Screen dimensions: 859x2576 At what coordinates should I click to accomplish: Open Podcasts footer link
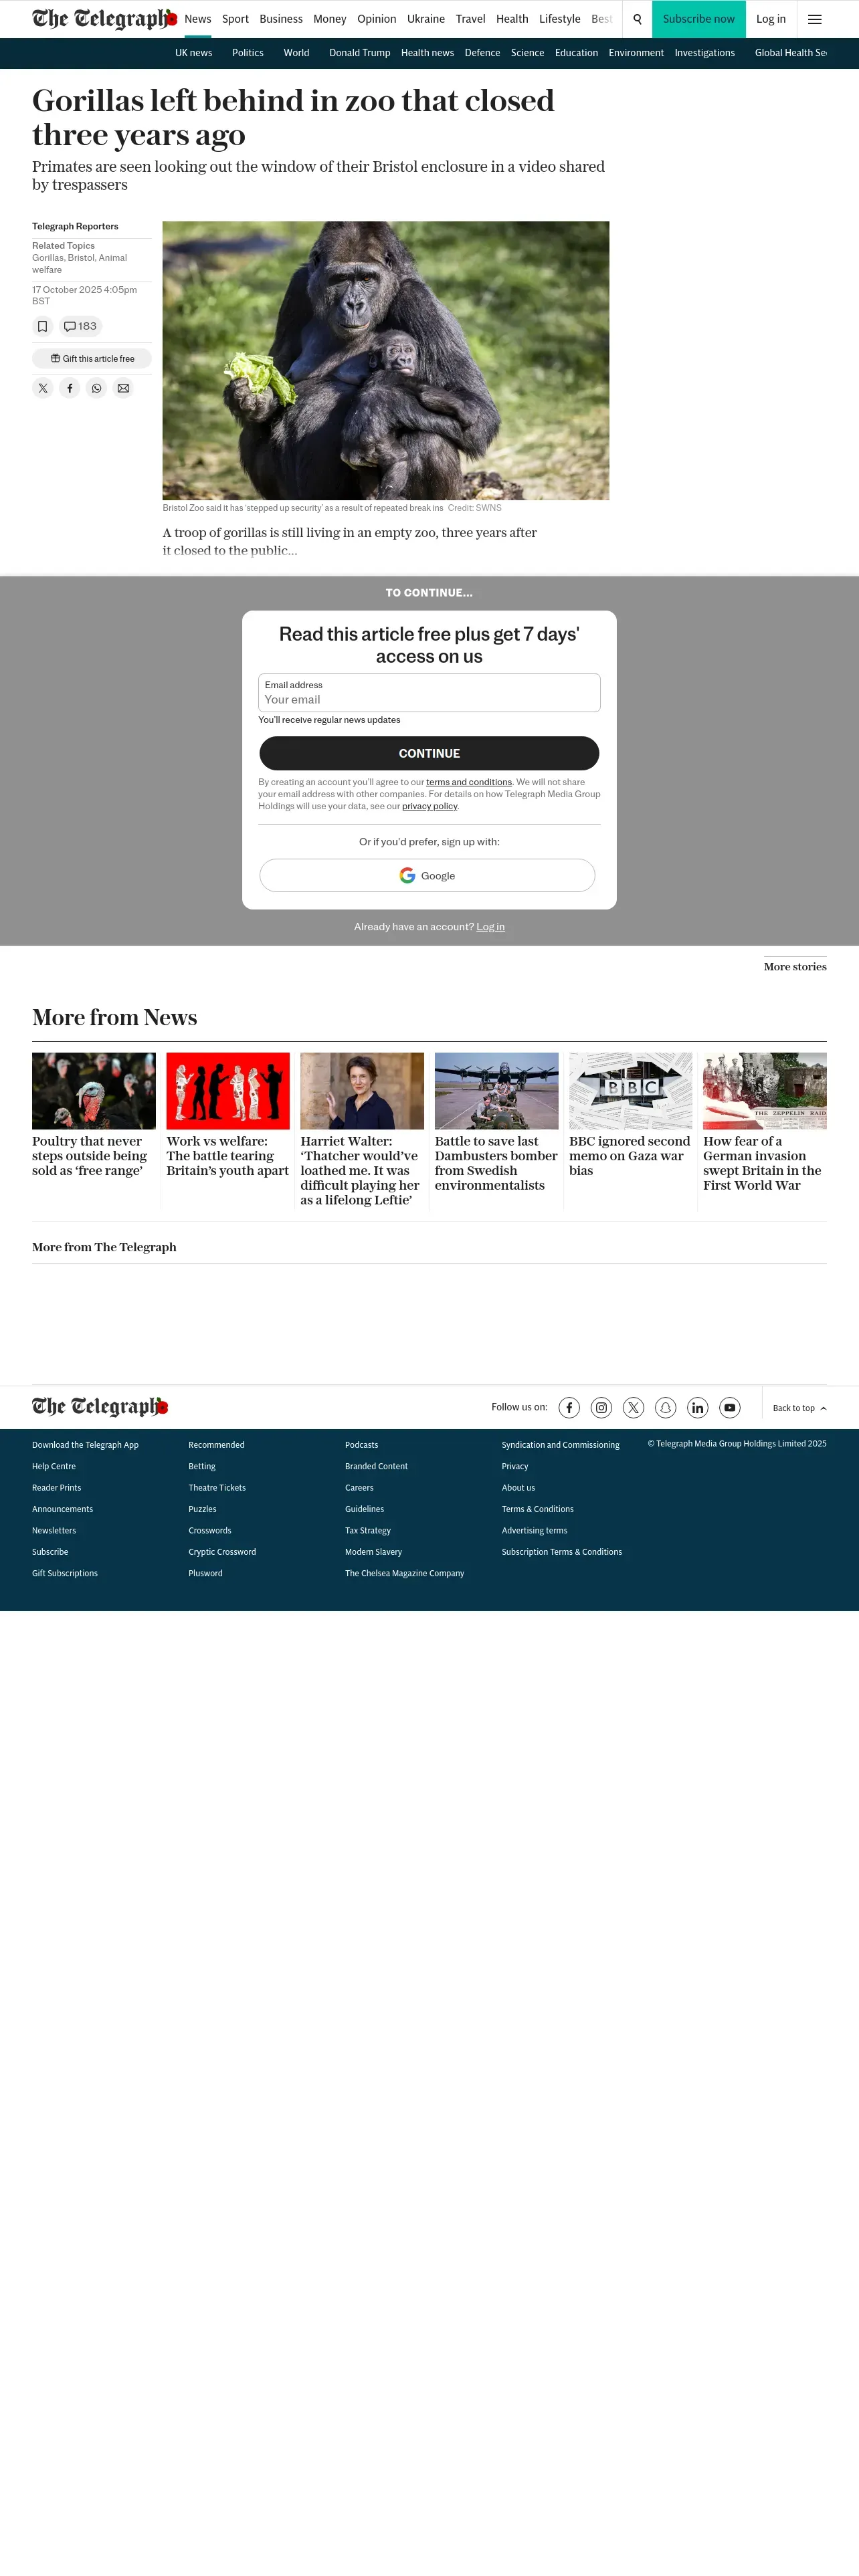point(362,1445)
